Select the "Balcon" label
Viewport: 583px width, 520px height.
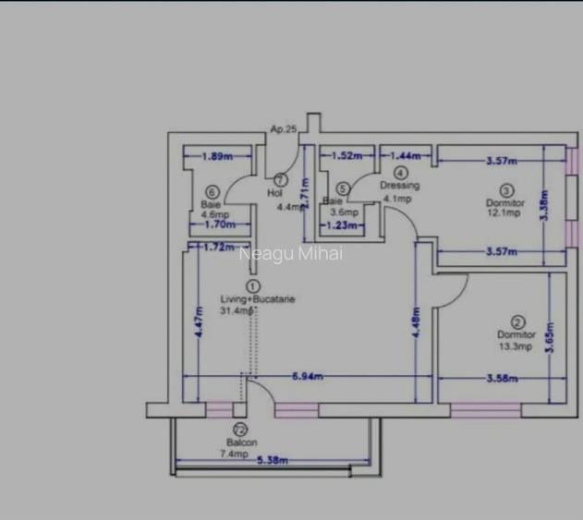pyautogui.click(x=242, y=442)
